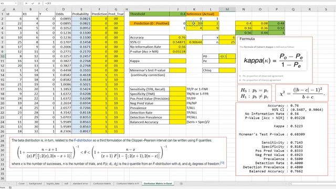Screen dimensions: 336x189
Task: Select the odds cell 8.2306
Action: click(64, 131)
